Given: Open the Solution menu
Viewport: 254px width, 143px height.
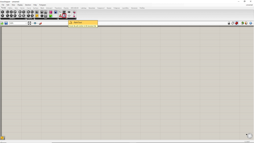Looking at the screenshot, I should click(28, 5).
